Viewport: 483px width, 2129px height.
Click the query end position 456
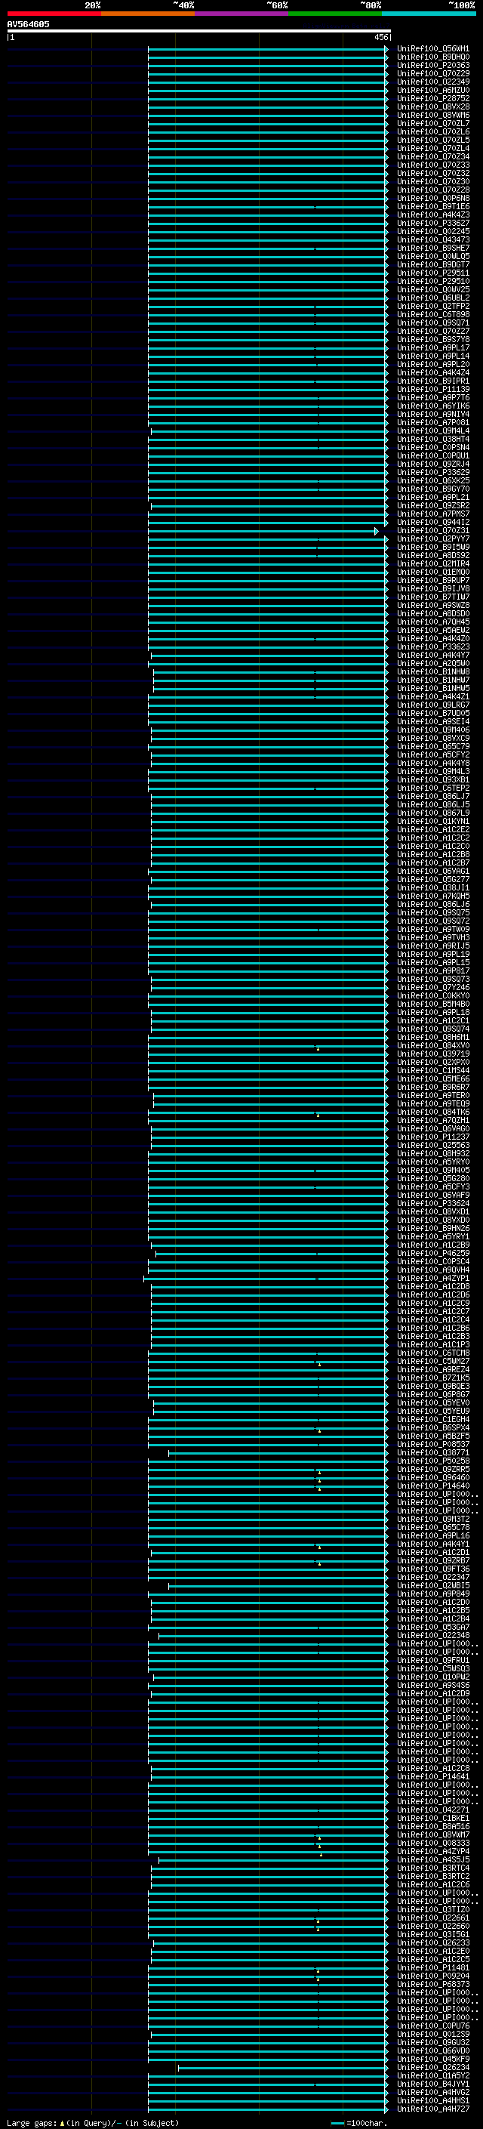380,37
